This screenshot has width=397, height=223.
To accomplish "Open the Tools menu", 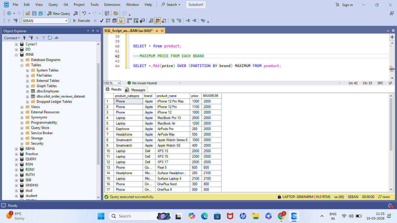I will coord(94,5).
